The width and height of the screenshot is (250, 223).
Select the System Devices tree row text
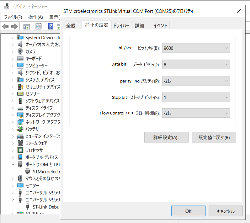tap(43, 38)
